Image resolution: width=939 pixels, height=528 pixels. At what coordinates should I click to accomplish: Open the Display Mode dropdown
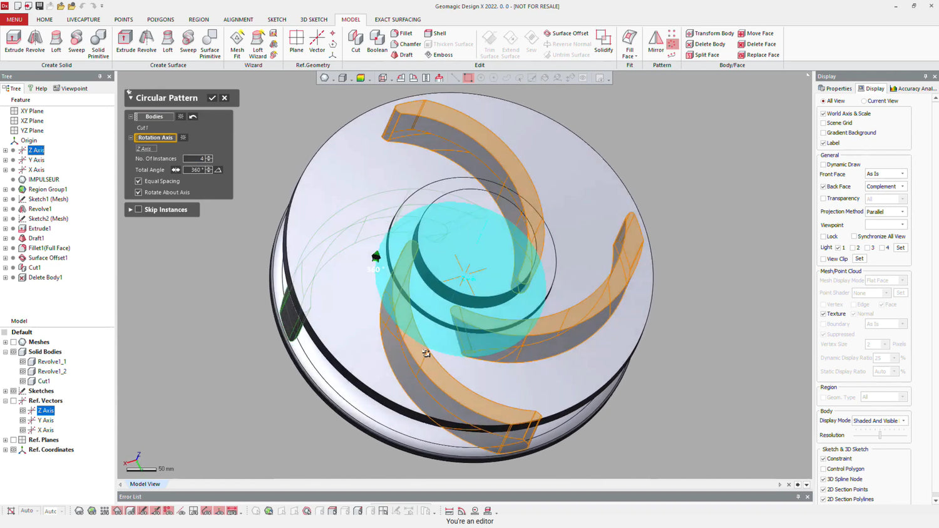click(880, 421)
